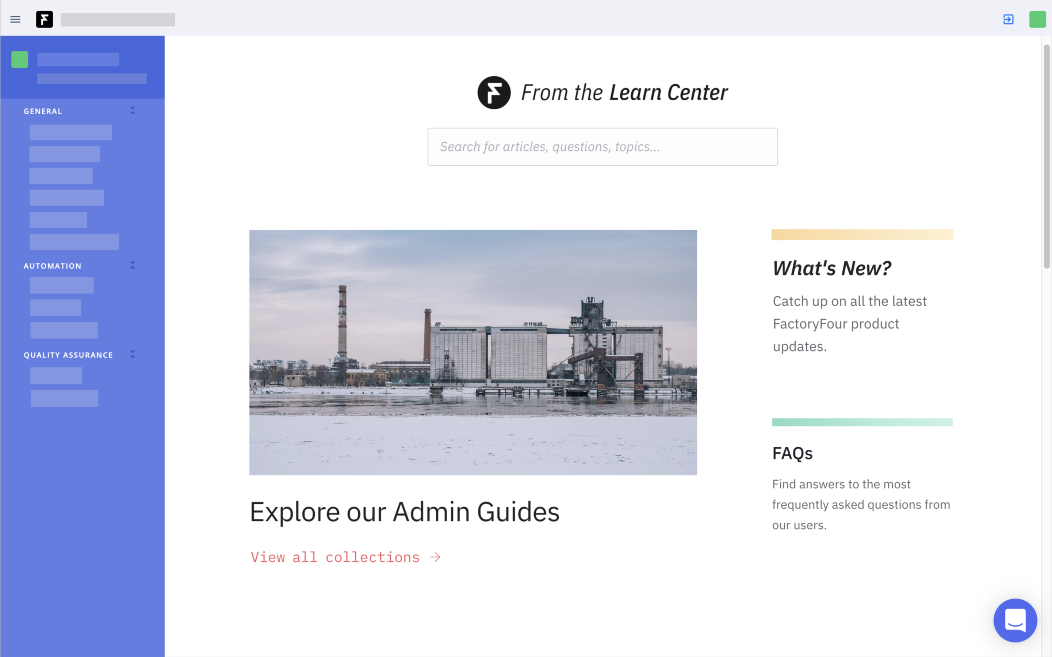Collapse the General sidebar section
Viewport: 1052px width, 657px height.
click(133, 110)
